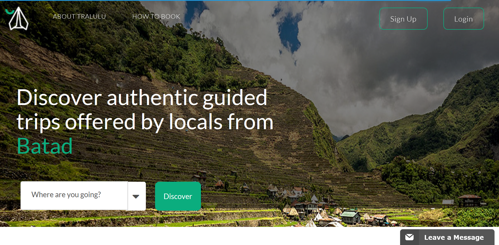499x245 pixels.
Task: Click the 'Discover' label text
Action: click(178, 196)
